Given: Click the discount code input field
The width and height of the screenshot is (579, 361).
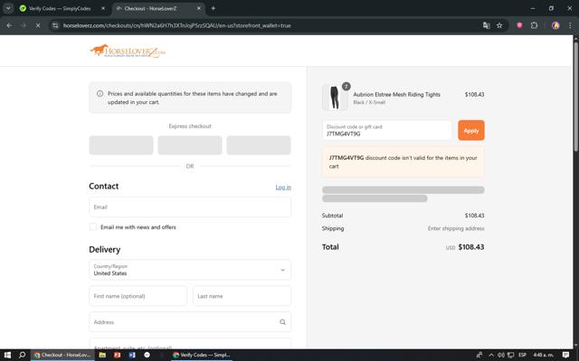Looking at the screenshot, I should point(386,130).
